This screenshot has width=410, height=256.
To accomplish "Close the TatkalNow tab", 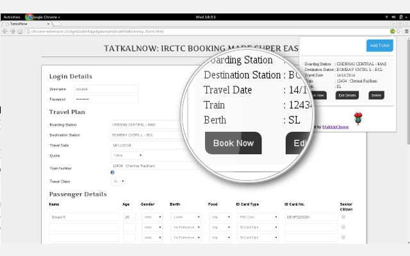I will [x=48, y=24].
